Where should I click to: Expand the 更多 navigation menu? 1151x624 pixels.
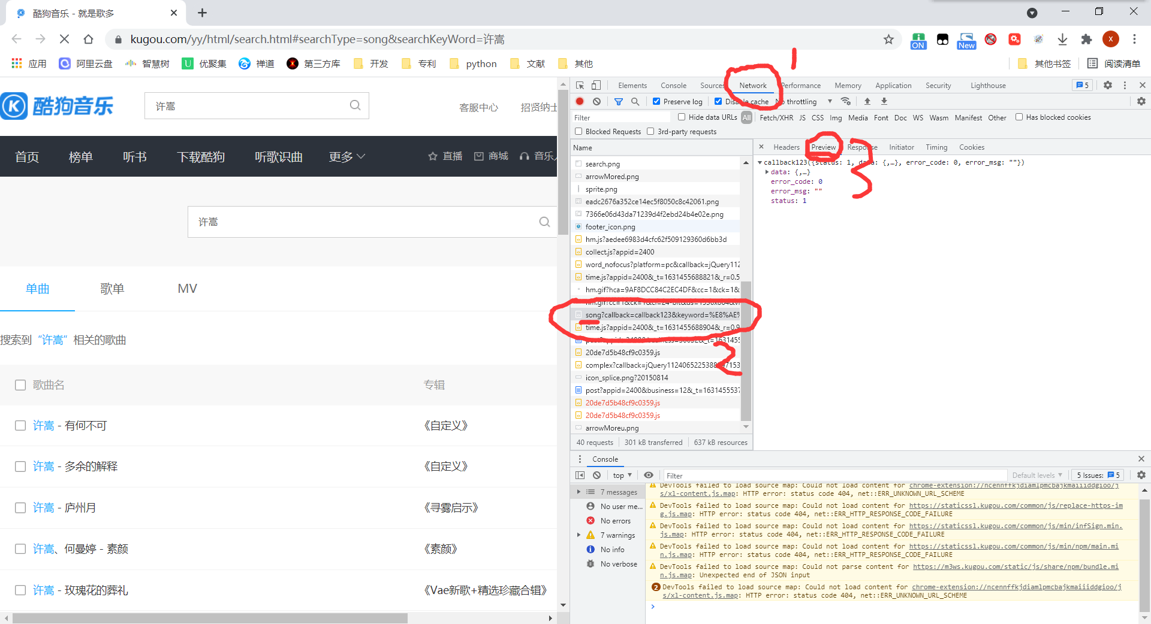tap(346, 156)
